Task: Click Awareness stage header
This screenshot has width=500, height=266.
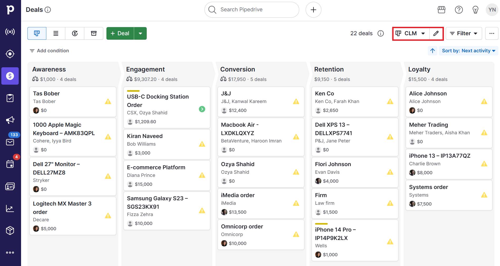Action: click(x=49, y=69)
